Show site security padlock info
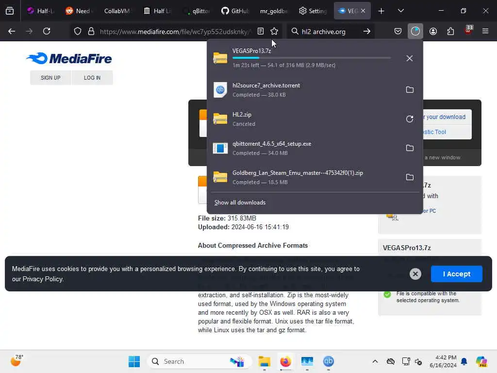Screen dimensions: 497x373 point(91,31)
